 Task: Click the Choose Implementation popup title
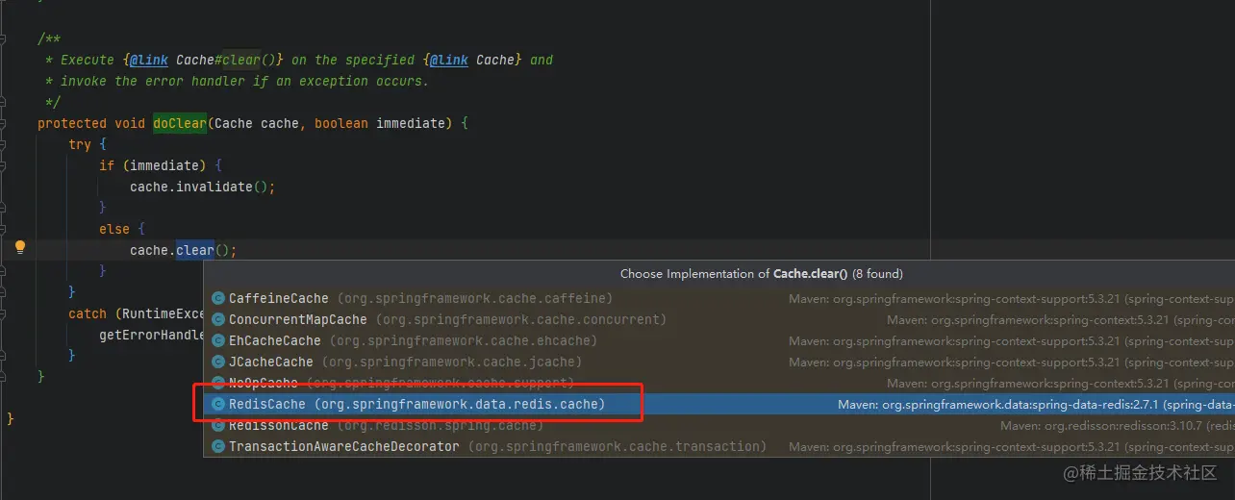(x=762, y=274)
